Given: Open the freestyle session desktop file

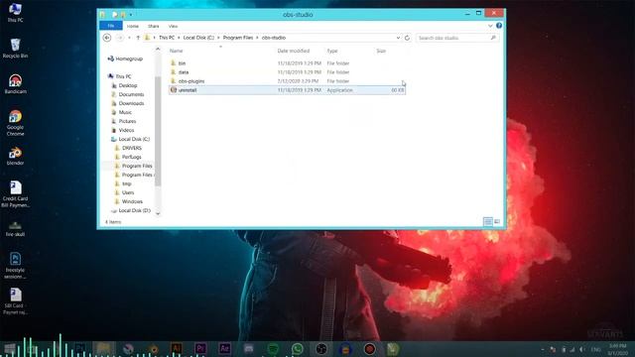Looking at the screenshot, I should click(16, 265).
